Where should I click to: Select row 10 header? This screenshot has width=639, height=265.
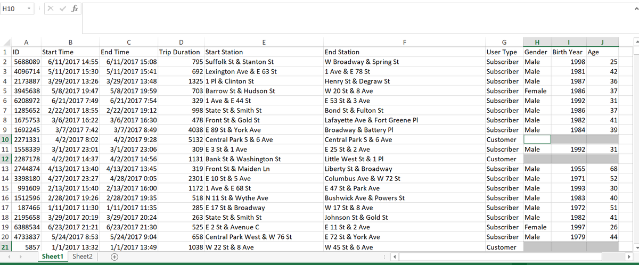click(x=5, y=139)
